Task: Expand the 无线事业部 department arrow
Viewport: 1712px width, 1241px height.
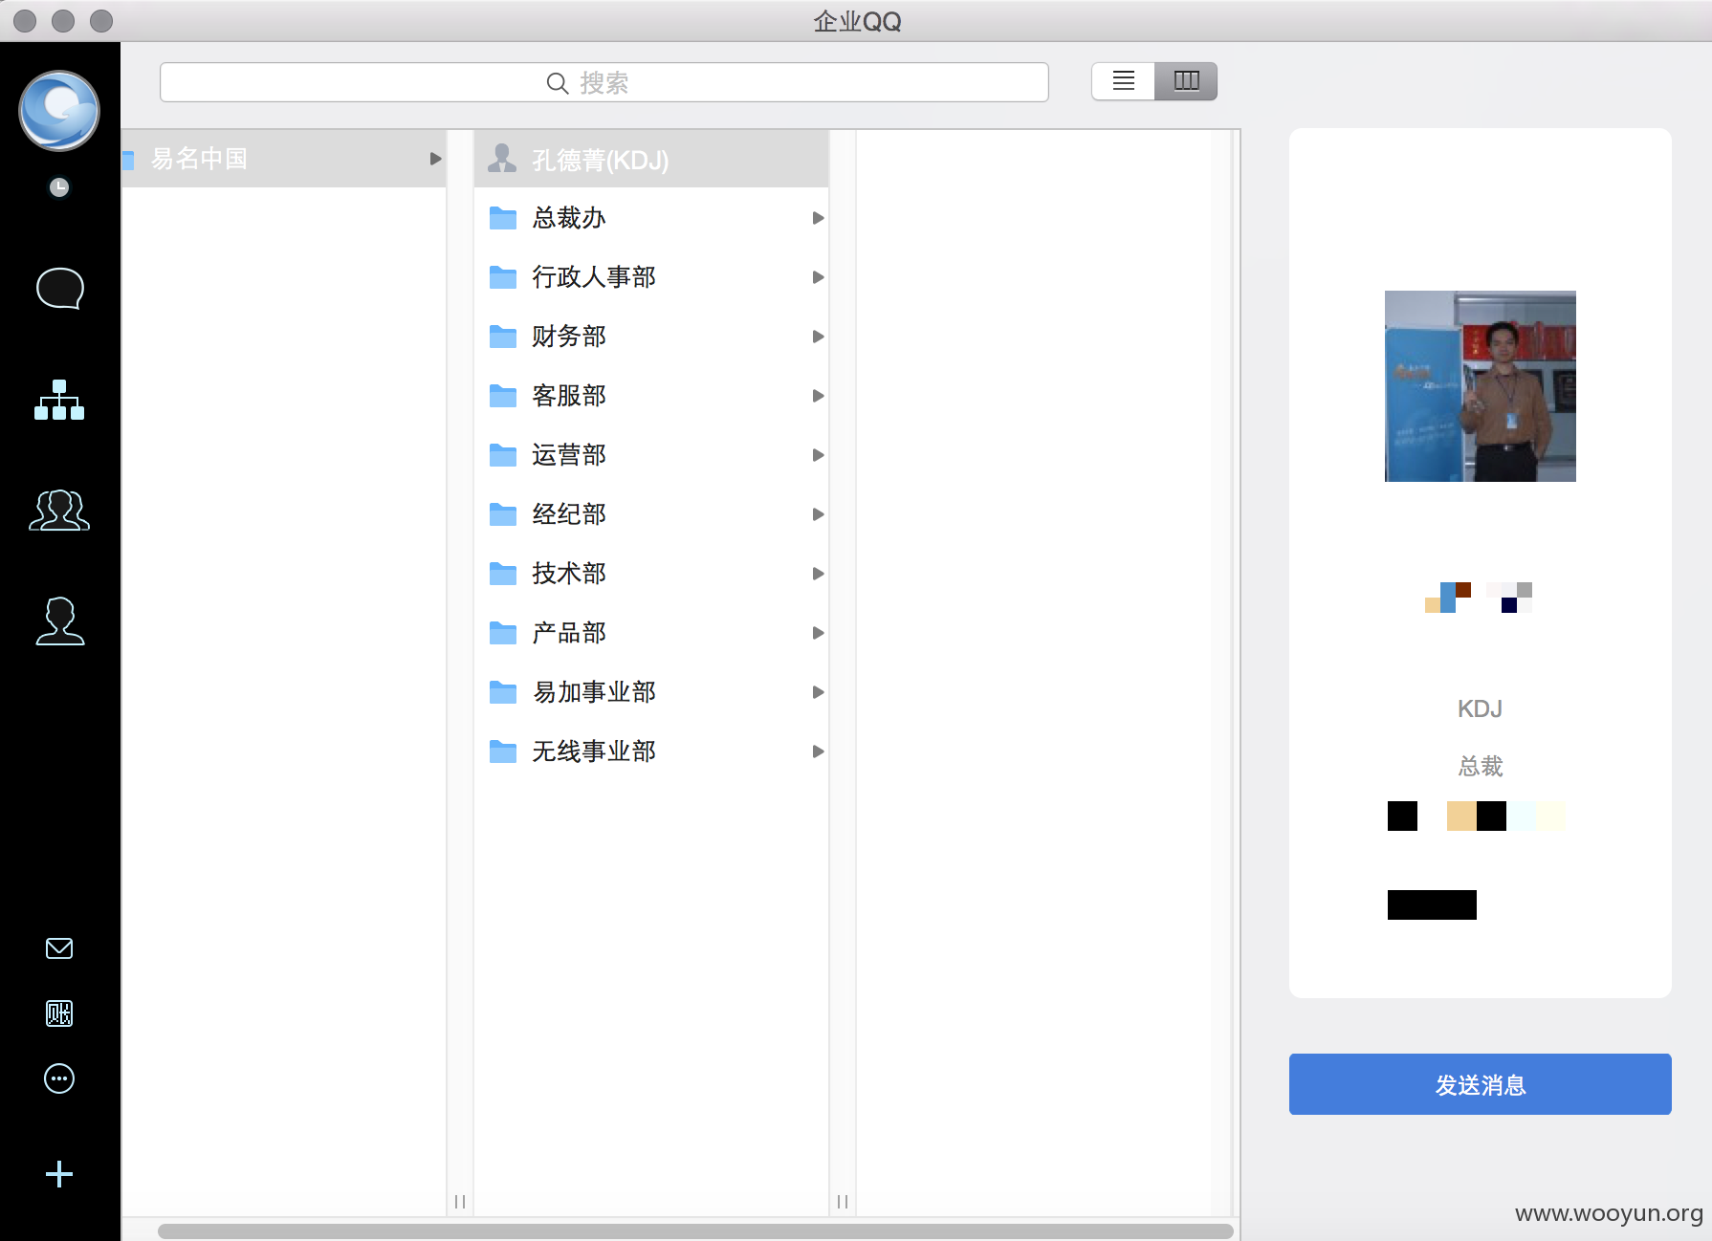Action: pyautogui.click(x=818, y=751)
